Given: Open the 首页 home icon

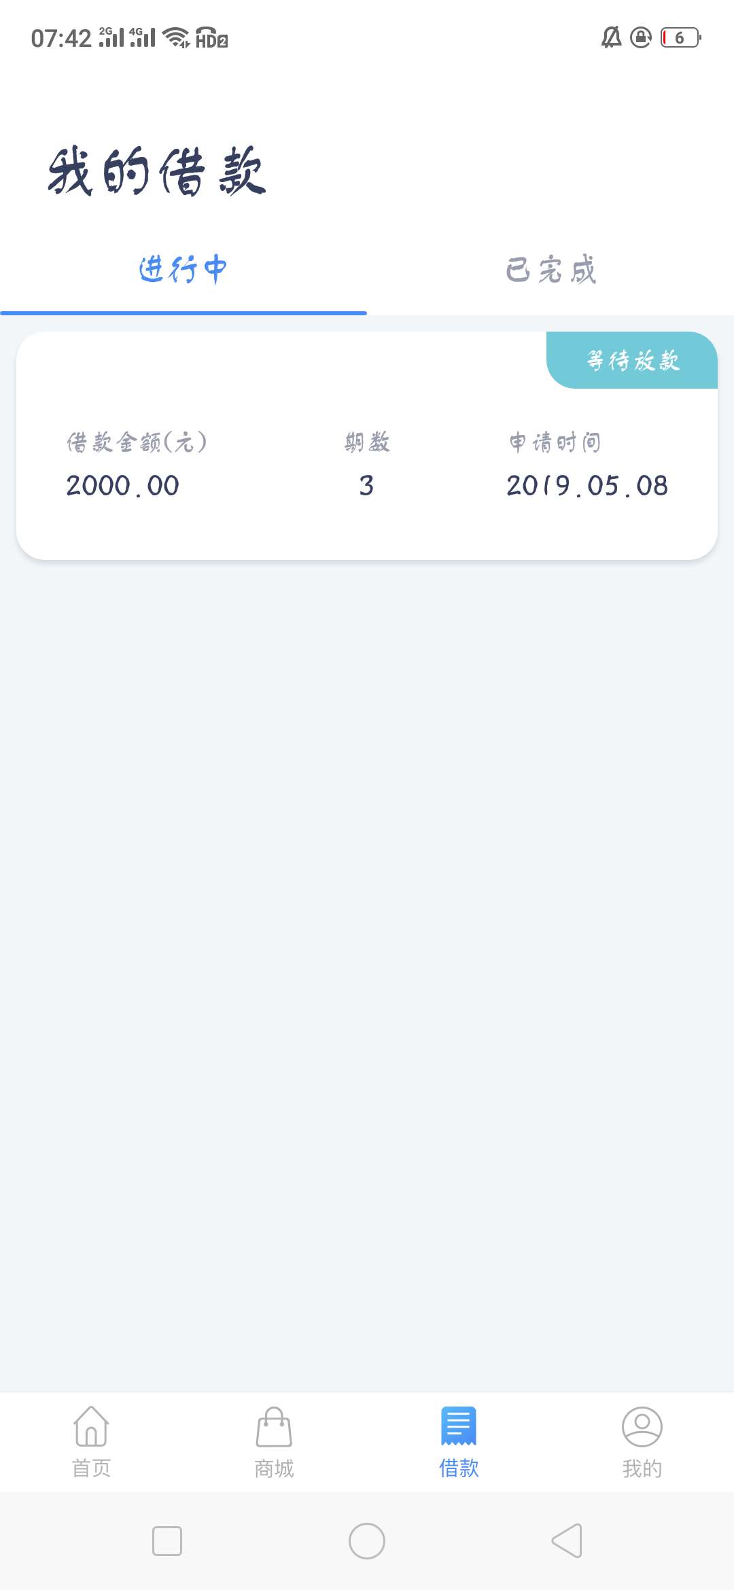Looking at the screenshot, I should (x=91, y=1427).
